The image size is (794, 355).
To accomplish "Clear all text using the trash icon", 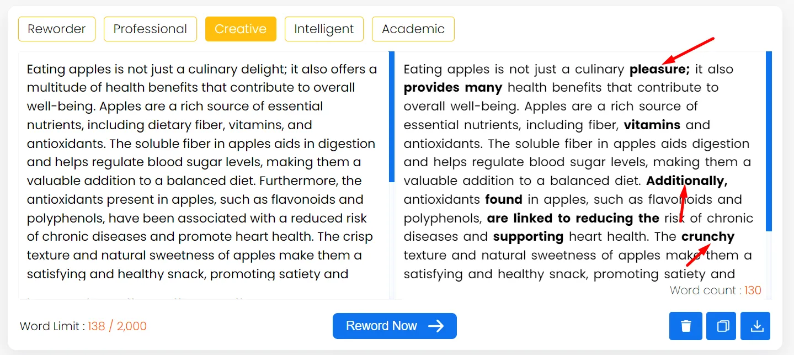I will point(685,326).
